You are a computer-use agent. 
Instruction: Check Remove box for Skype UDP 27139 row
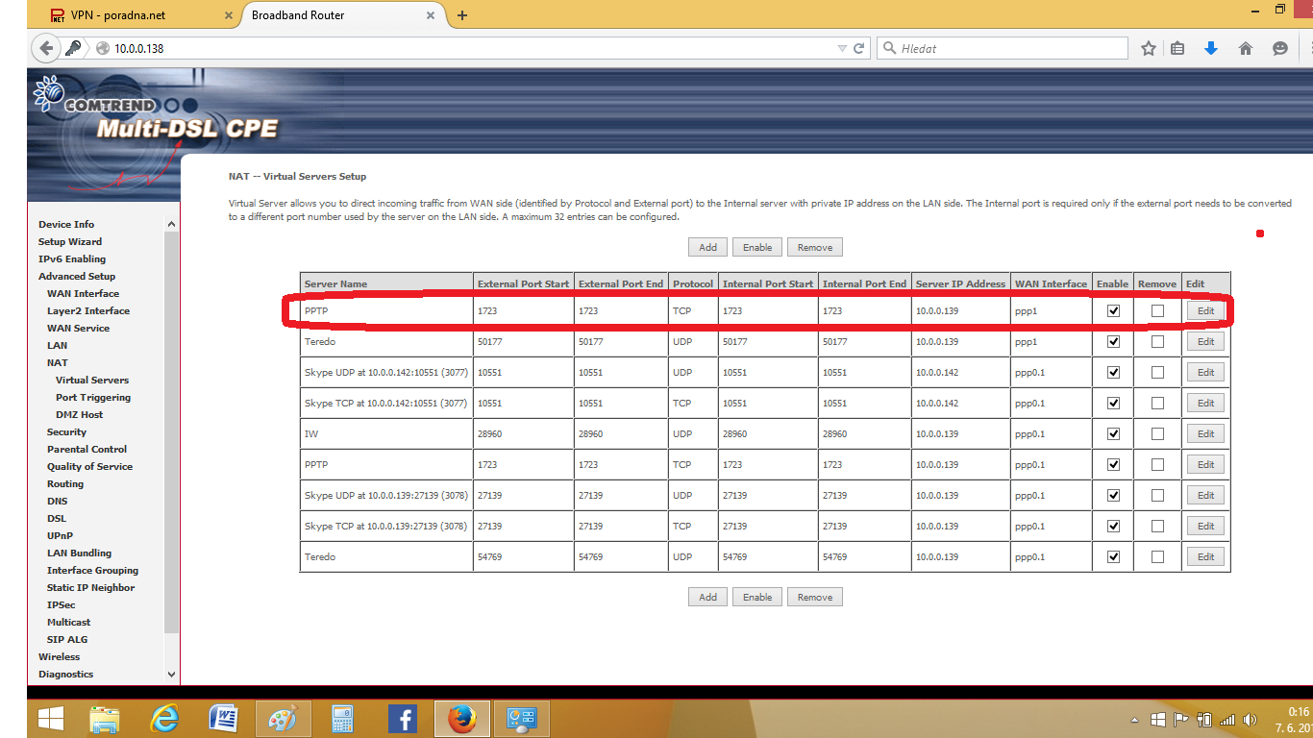pos(1157,496)
